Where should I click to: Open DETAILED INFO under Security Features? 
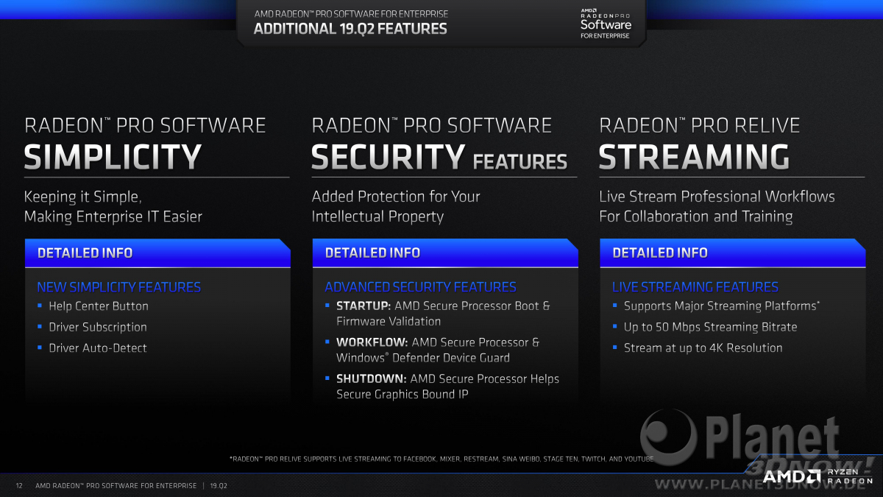445,253
